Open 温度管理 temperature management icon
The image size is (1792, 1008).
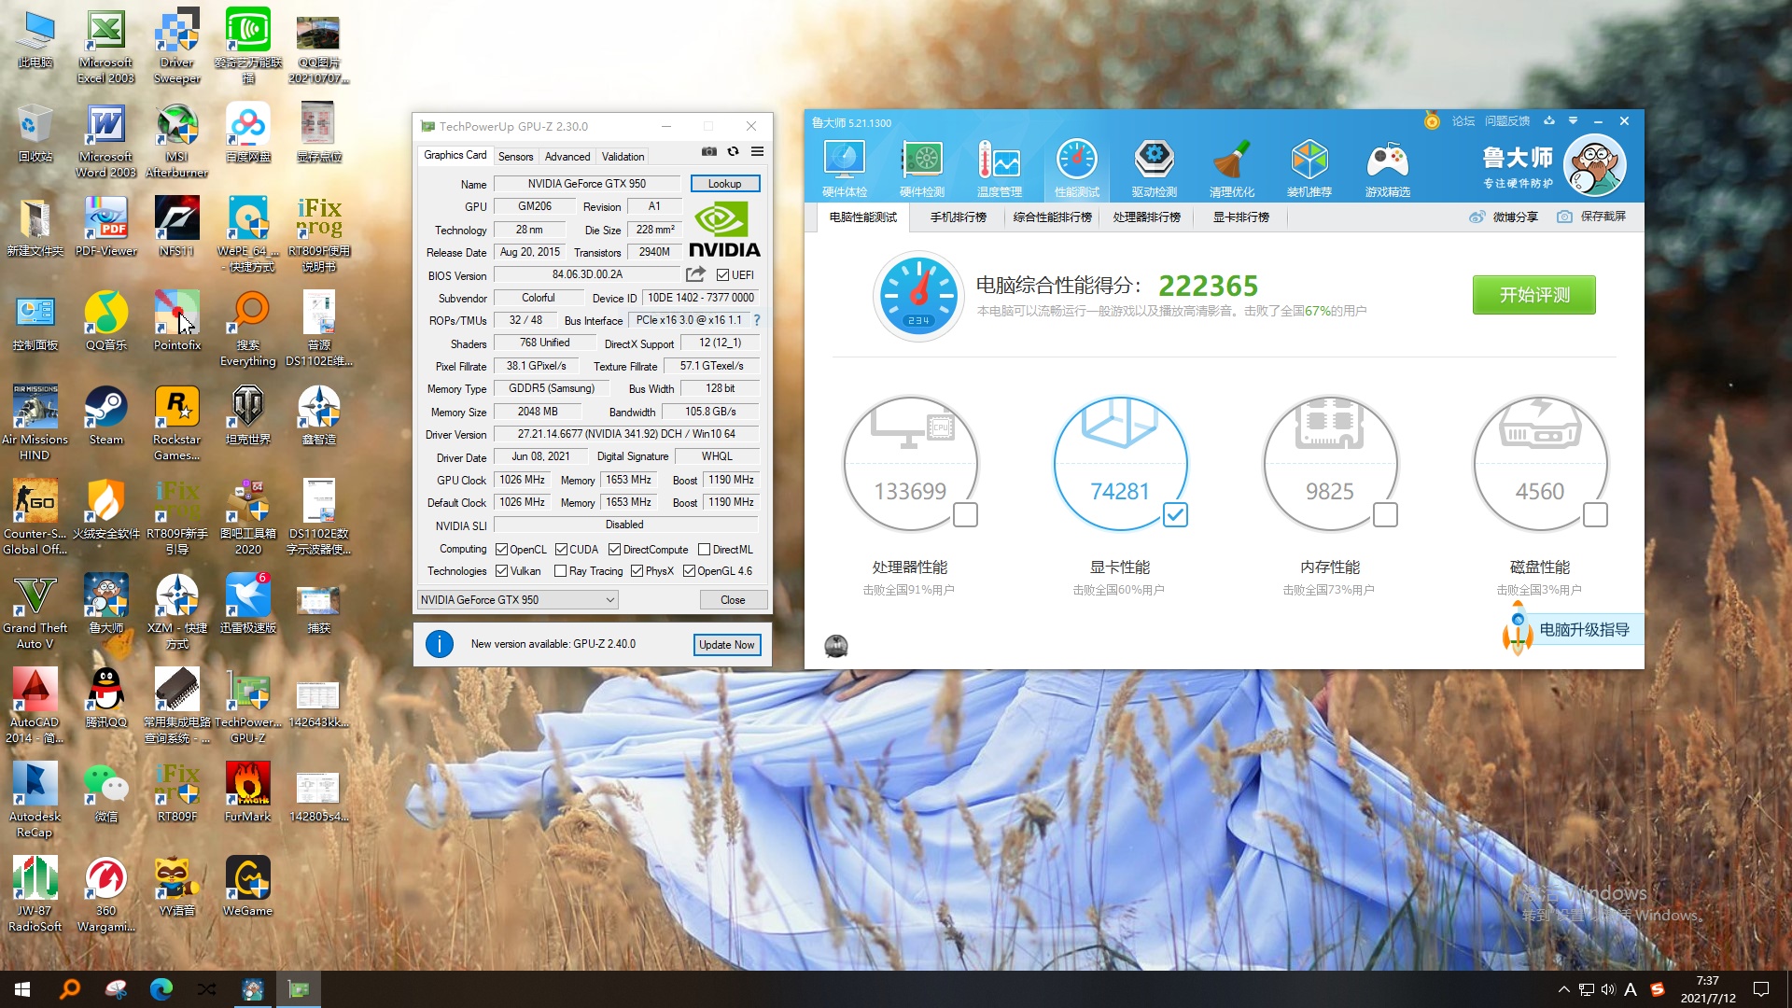click(x=1000, y=169)
